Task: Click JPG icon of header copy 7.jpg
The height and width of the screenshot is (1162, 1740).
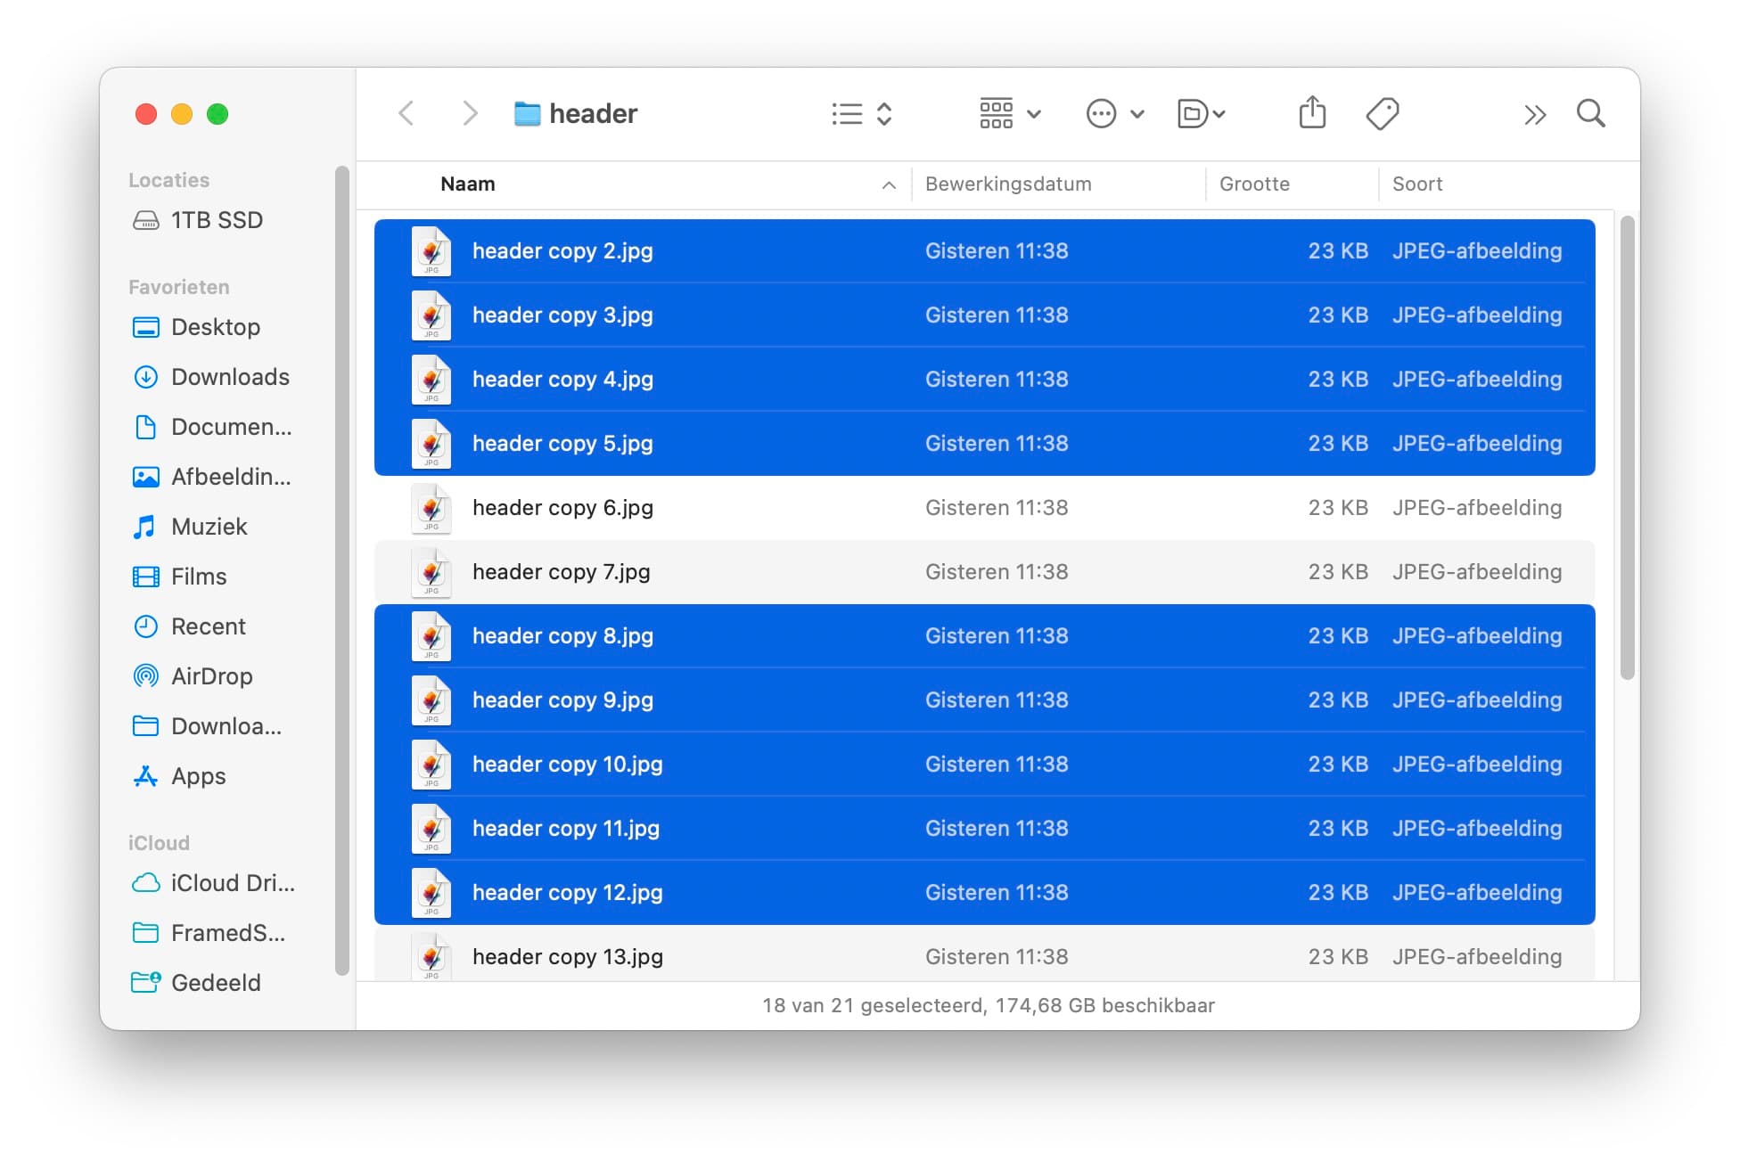Action: tap(431, 573)
